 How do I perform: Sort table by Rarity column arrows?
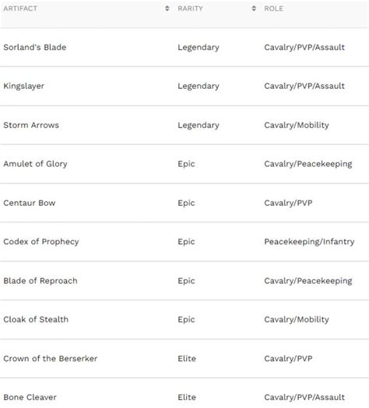[254, 9]
